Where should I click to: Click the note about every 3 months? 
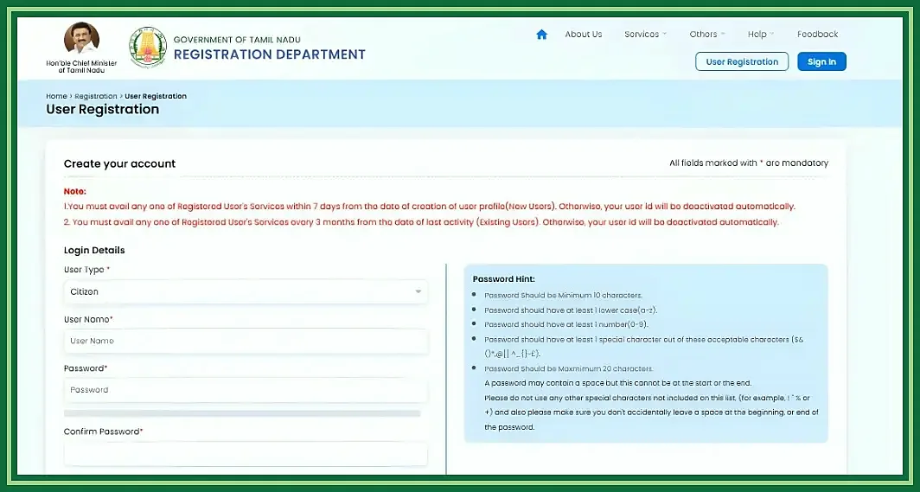421,222
